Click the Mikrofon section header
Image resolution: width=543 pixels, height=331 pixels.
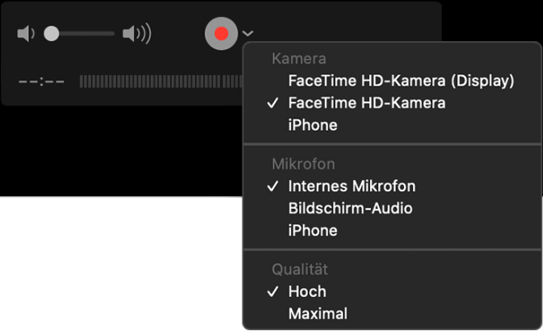(303, 164)
